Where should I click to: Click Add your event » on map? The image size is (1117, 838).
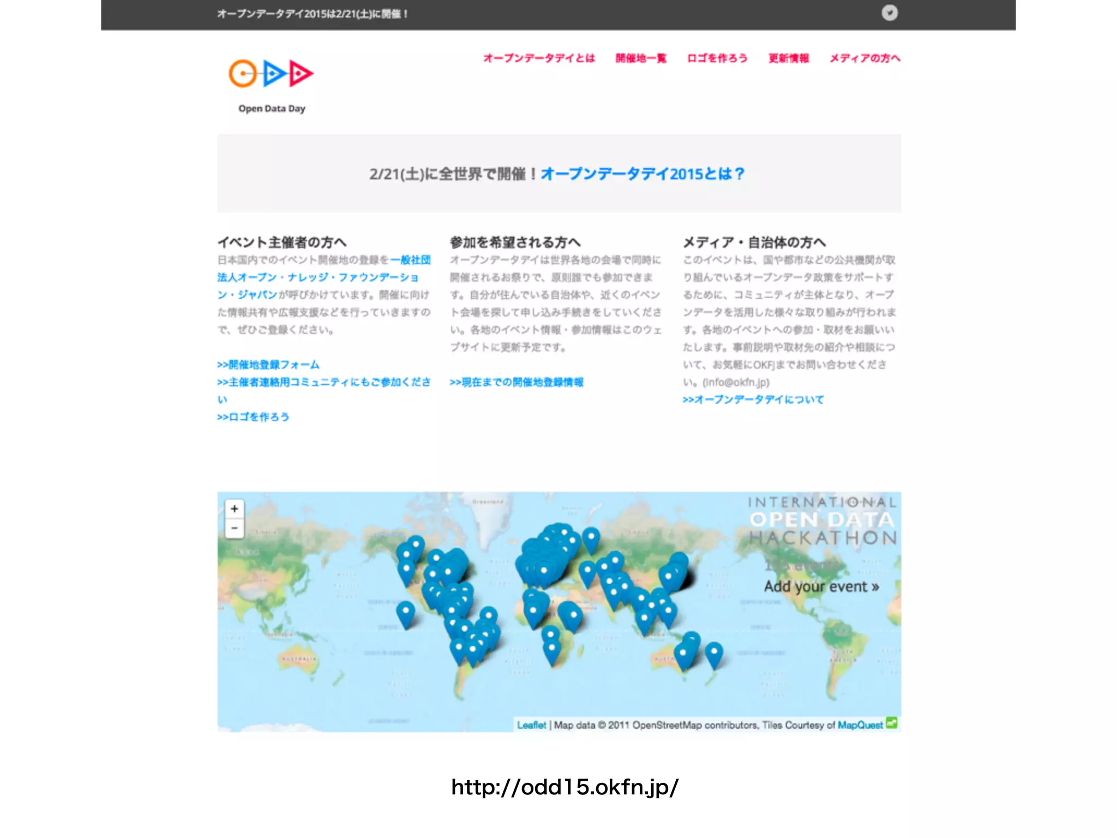tap(821, 586)
